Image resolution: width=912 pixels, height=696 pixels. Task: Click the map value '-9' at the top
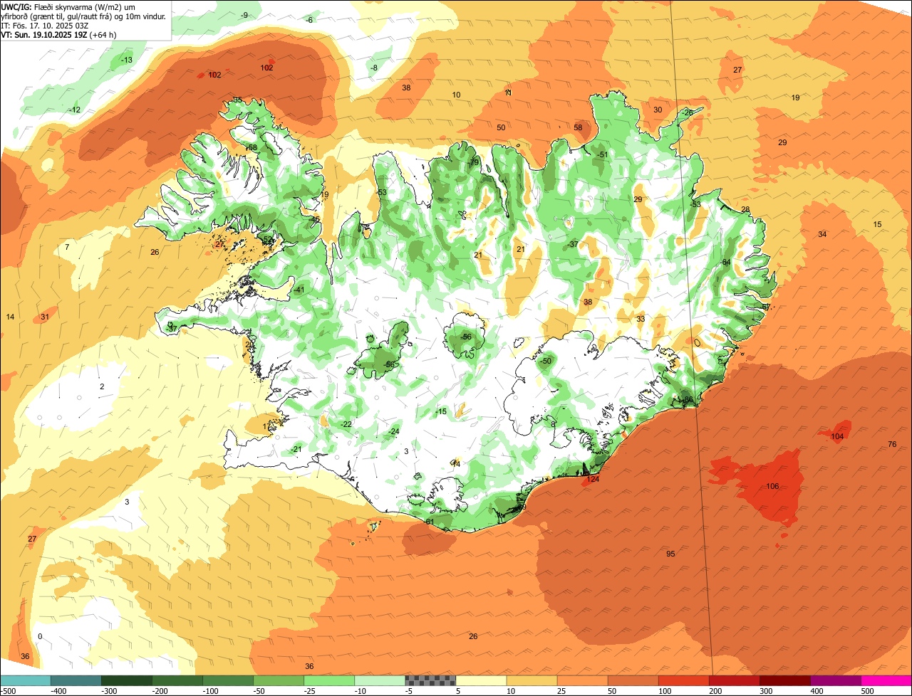click(244, 15)
